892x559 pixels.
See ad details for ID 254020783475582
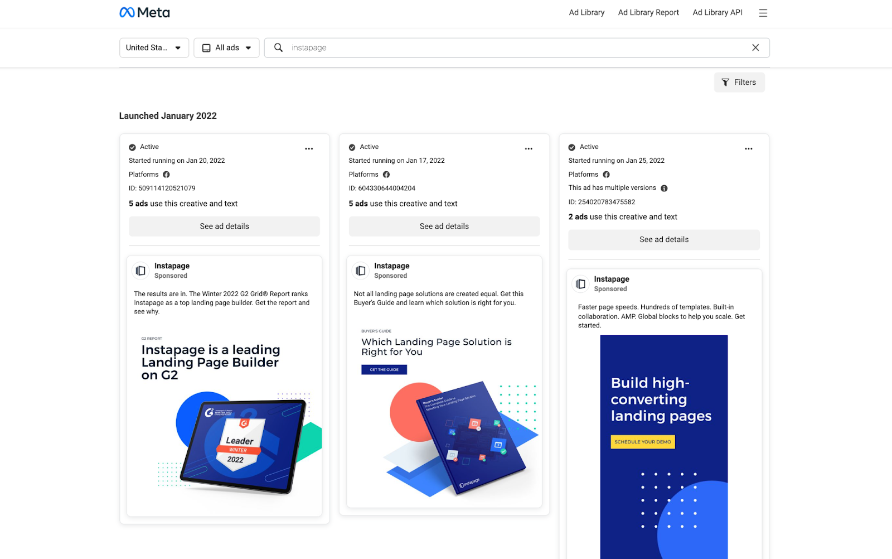664,239
